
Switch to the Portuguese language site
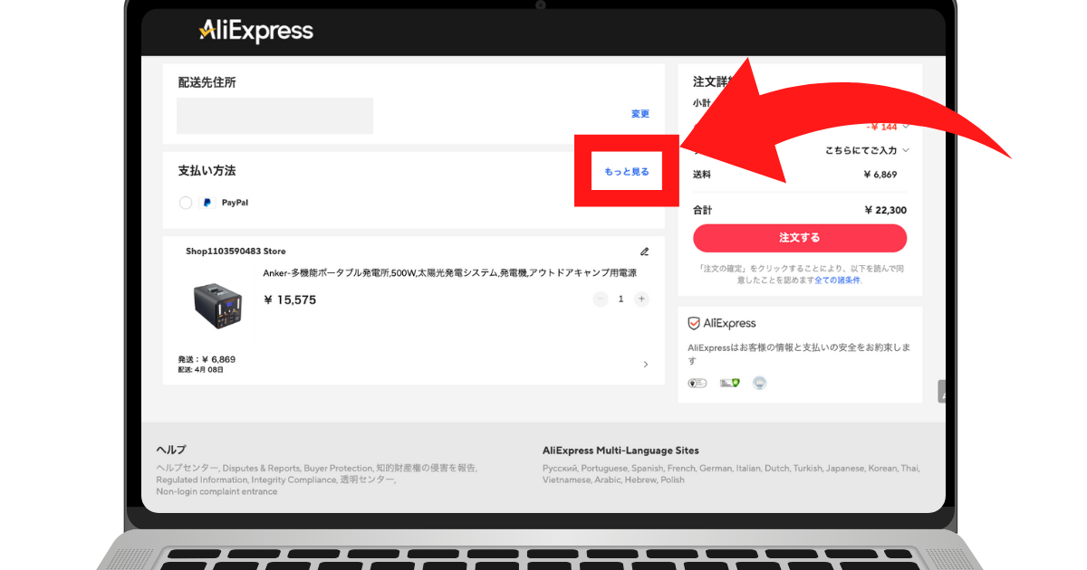605,469
